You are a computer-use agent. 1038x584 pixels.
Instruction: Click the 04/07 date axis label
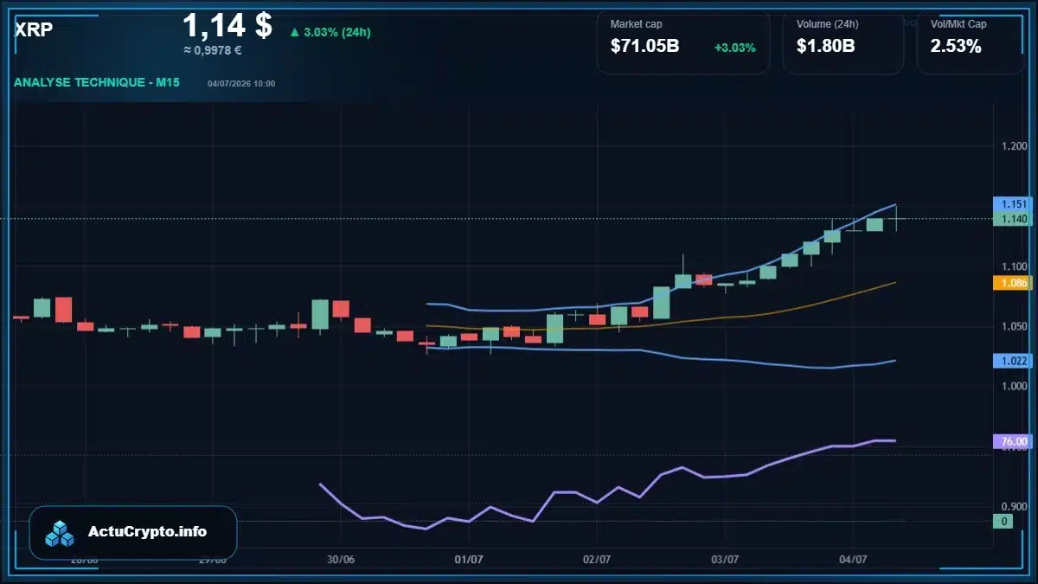tap(853, 559)
